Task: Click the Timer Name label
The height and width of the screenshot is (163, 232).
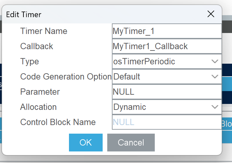Action: pos(44,31)
